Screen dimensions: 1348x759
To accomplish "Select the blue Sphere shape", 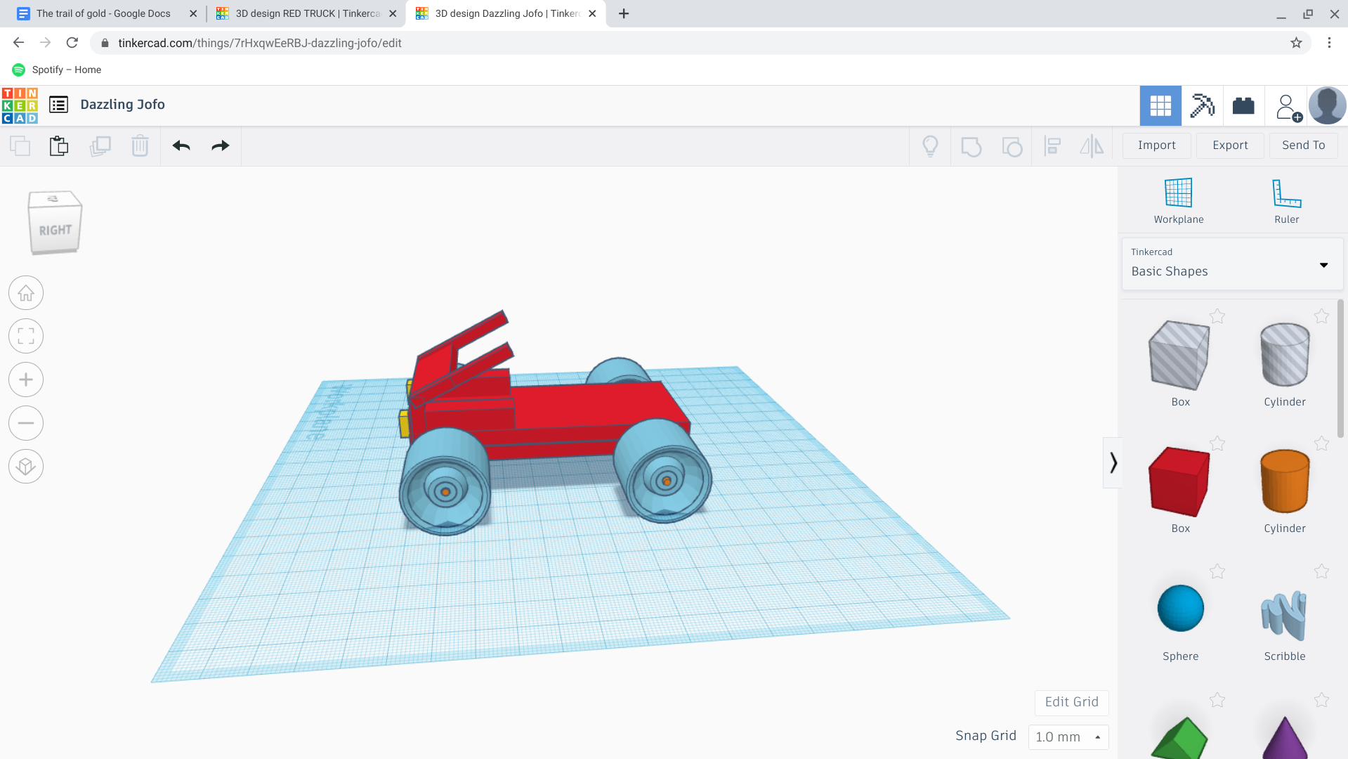I will click(1180, 609).
